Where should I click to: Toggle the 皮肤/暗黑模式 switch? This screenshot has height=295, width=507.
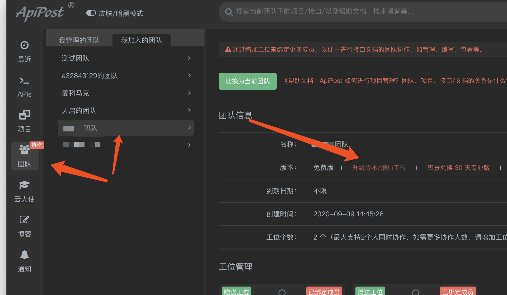point(91,13)
